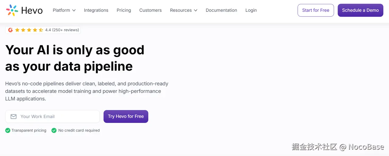Go to the Pricing page

[x=124, y=10]
